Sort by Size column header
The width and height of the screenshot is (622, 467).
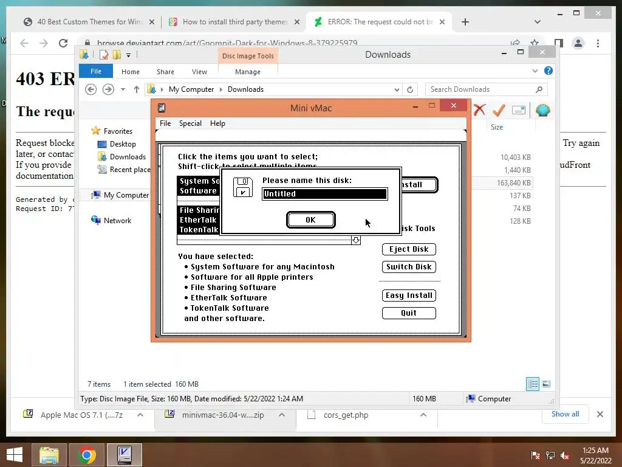pos(497,127)
